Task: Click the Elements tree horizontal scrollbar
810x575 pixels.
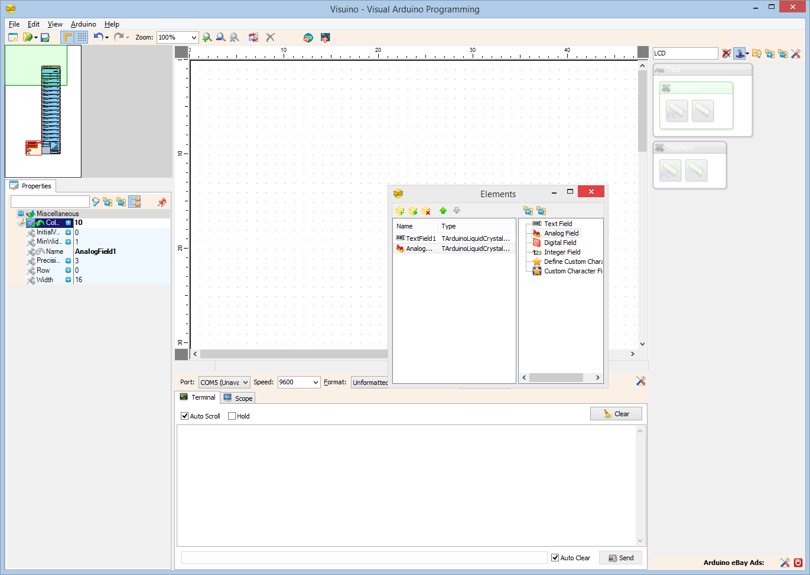Action: click(561, 378)
